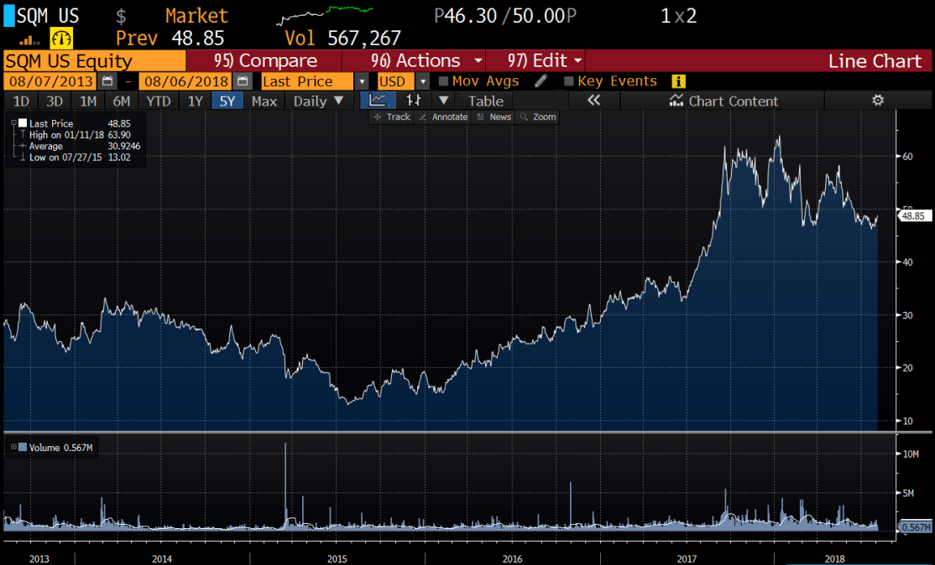
Task: Collapse the Last Price legend expander
Action: (x=13, y=123)
